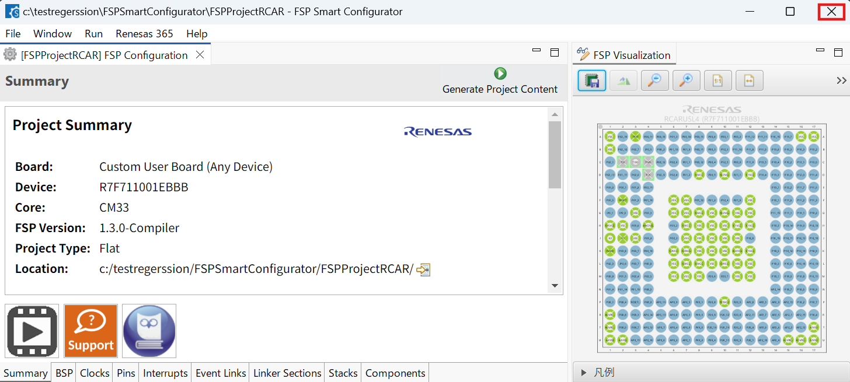Click the RCARU5L4 package title in visualization
Viewport: 850px width, 382px height.
click(711, 118)
